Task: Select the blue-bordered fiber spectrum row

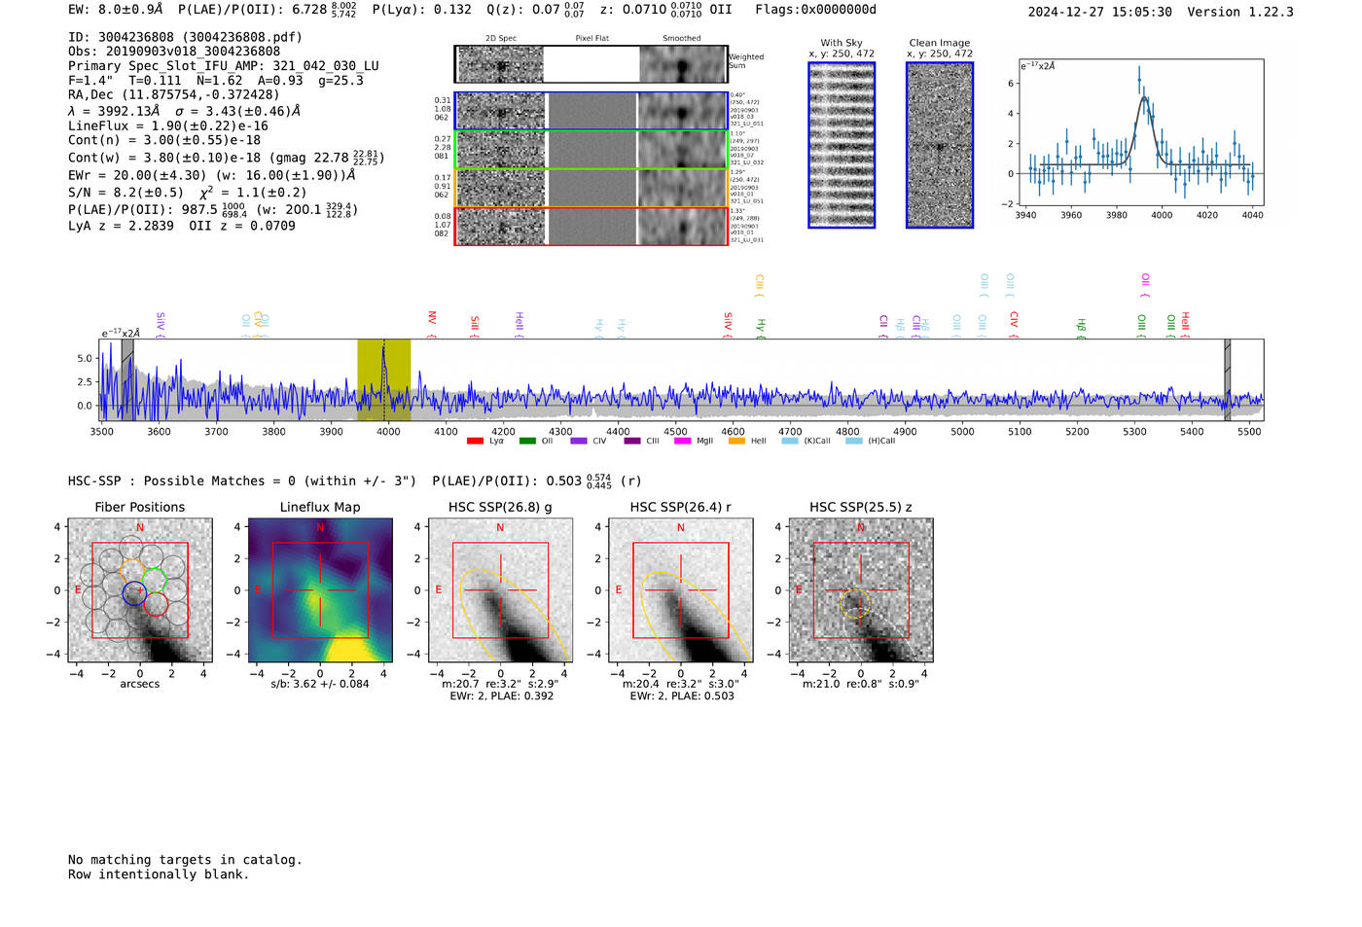Action: tap(591, 111)
